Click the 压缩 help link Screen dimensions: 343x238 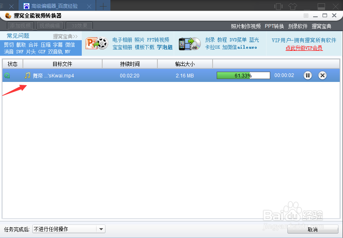[x=45, y=45]
